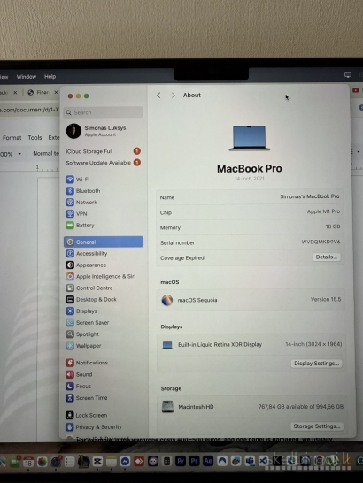Image resolution: width=363 pixels, height=483 pixels.
Task: Open Displays settings in sidebar
Action: [81, 310]
